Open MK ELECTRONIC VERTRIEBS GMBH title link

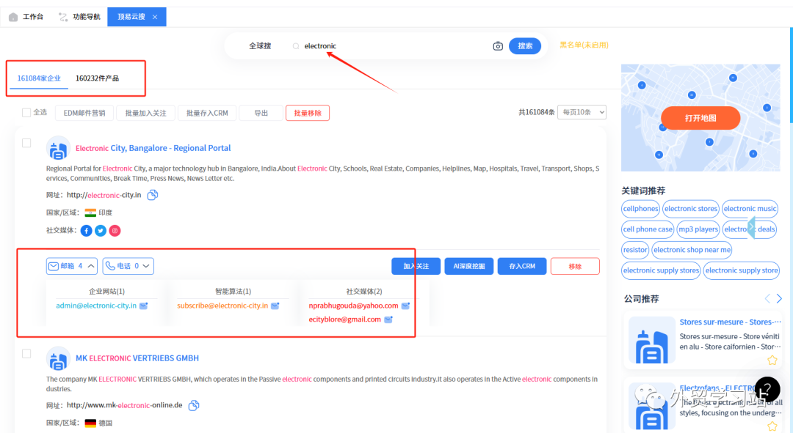pyautogui.click(x=137, y=358)
